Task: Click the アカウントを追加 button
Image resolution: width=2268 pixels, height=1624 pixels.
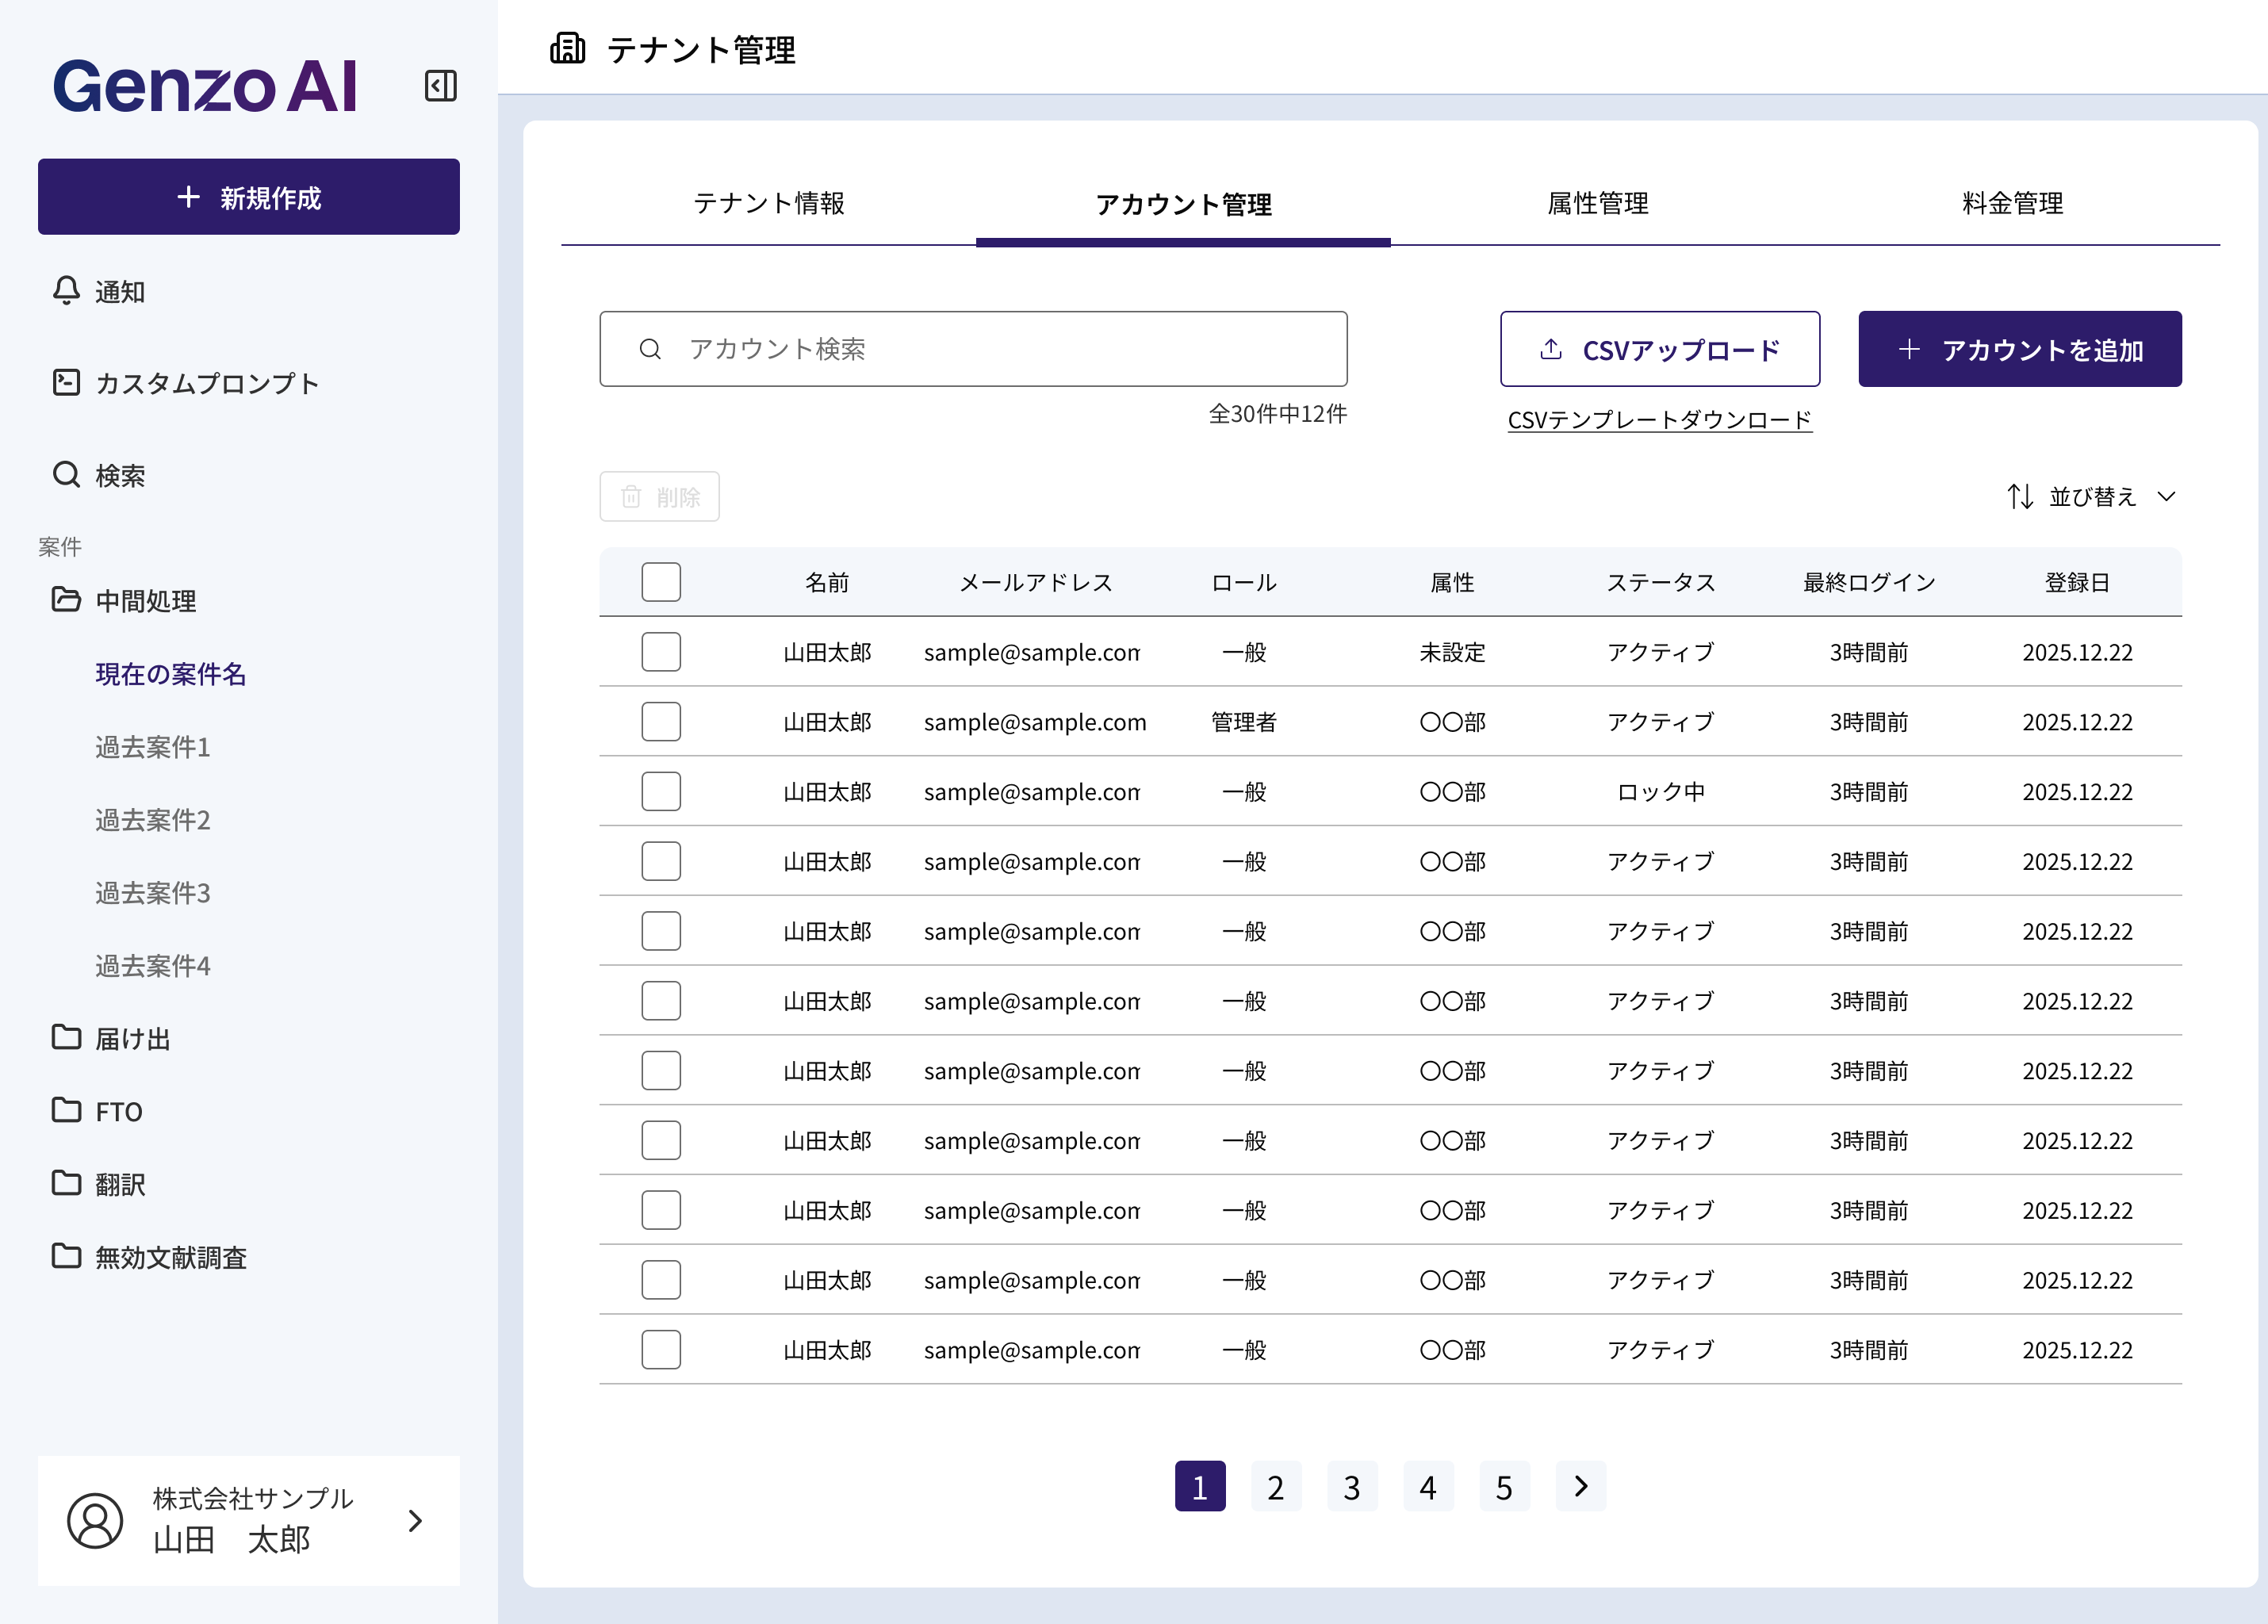Action: 2020,349
